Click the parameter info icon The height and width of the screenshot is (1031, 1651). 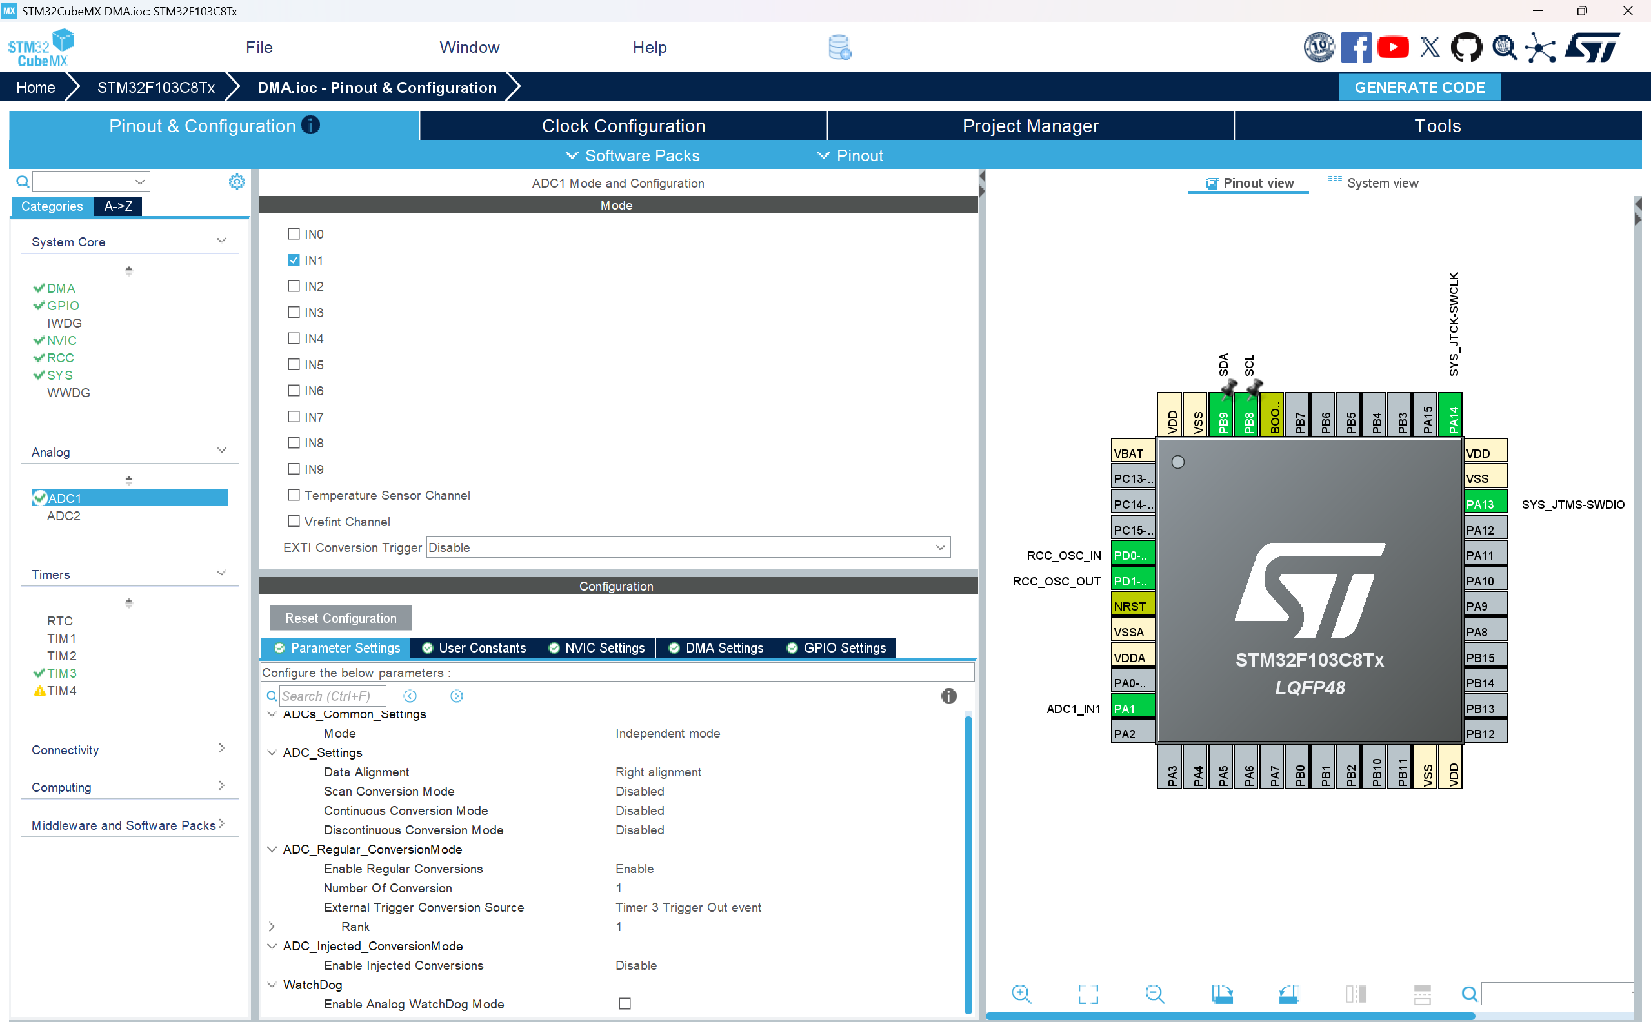(948, 696)
